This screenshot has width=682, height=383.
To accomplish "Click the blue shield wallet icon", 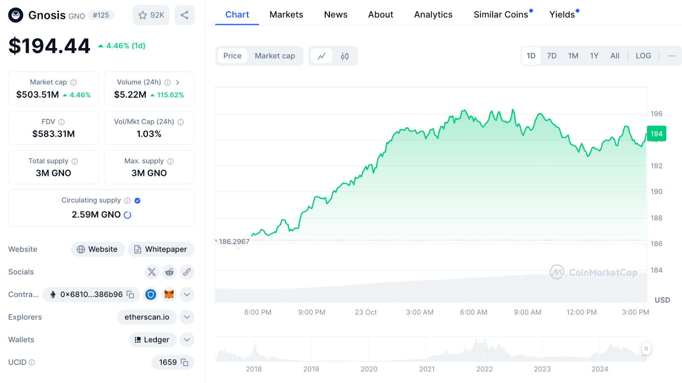I will [150, 294].
